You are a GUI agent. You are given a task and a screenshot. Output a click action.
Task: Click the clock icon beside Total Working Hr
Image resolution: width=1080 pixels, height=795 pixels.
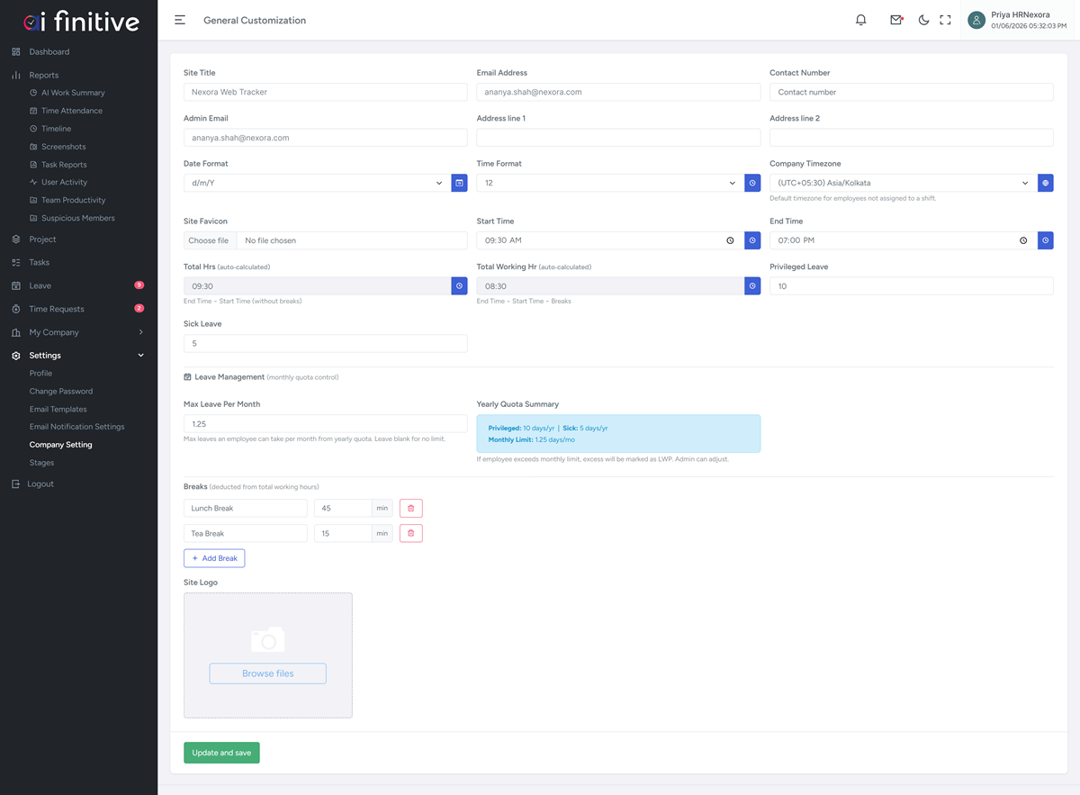coord(752,286)
